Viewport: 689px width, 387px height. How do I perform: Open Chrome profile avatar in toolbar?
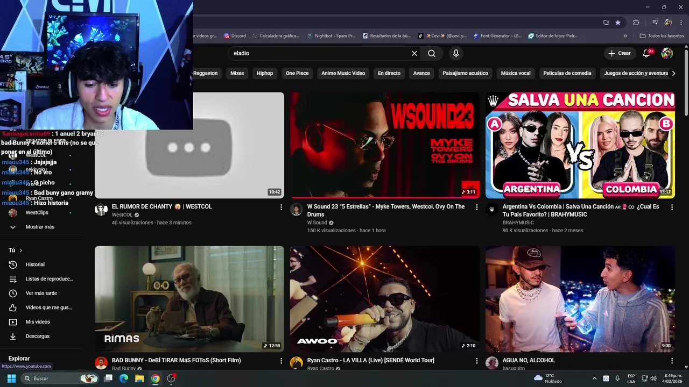668,23
